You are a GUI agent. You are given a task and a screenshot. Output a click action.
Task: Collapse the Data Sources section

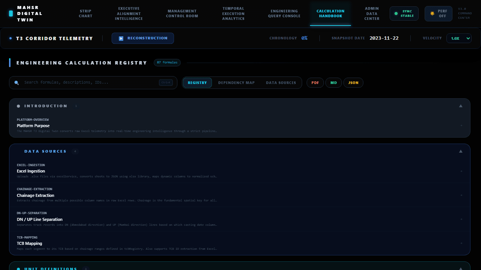click(461, 151)
